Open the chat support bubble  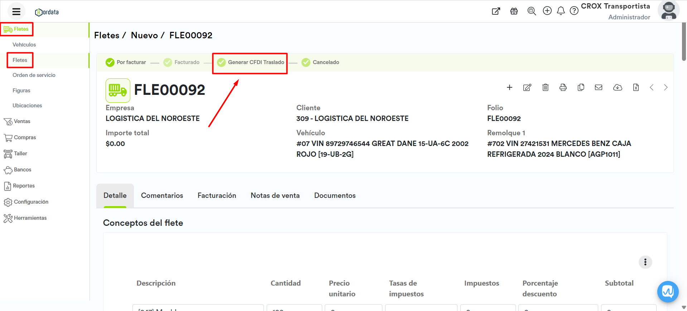[x=668, y=292]
